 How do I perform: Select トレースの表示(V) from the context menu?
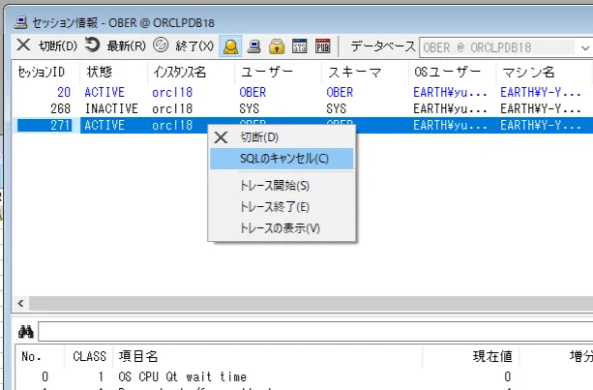(x=282, y=228)
